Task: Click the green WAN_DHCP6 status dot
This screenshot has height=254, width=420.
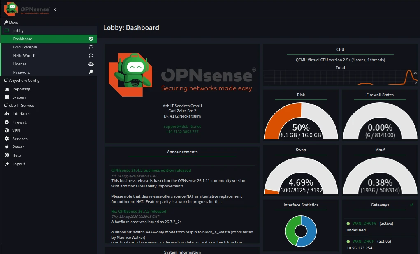Action: [x=348, y=224]
